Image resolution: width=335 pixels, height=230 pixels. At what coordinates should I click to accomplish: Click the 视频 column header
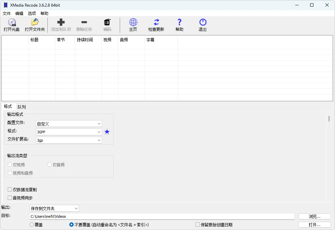click(110, 40)
